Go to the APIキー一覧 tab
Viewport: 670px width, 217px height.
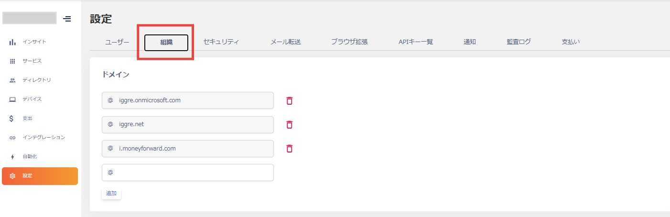[x=415, y=42]
